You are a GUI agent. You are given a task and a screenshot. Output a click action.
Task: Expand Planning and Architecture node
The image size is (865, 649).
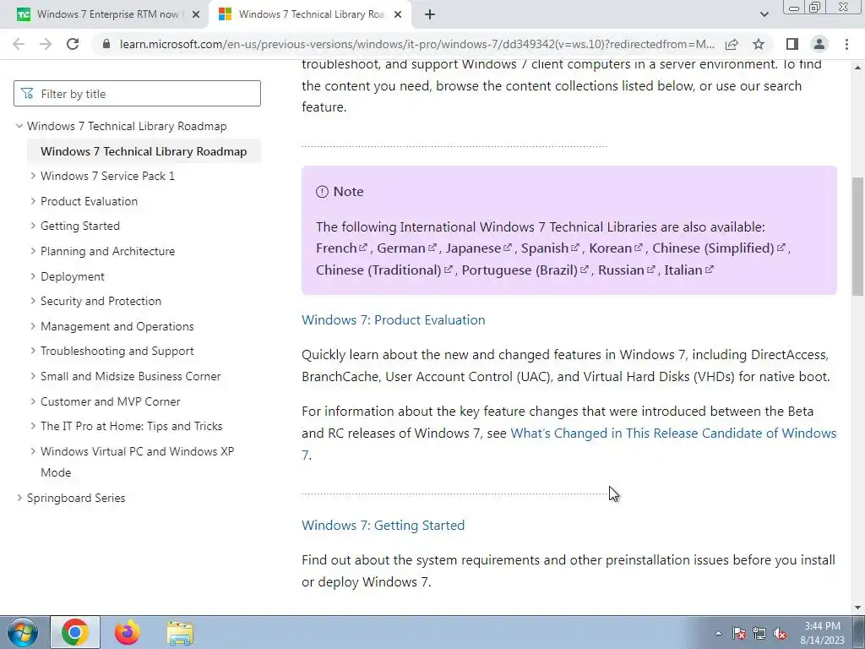coord(33,251)
